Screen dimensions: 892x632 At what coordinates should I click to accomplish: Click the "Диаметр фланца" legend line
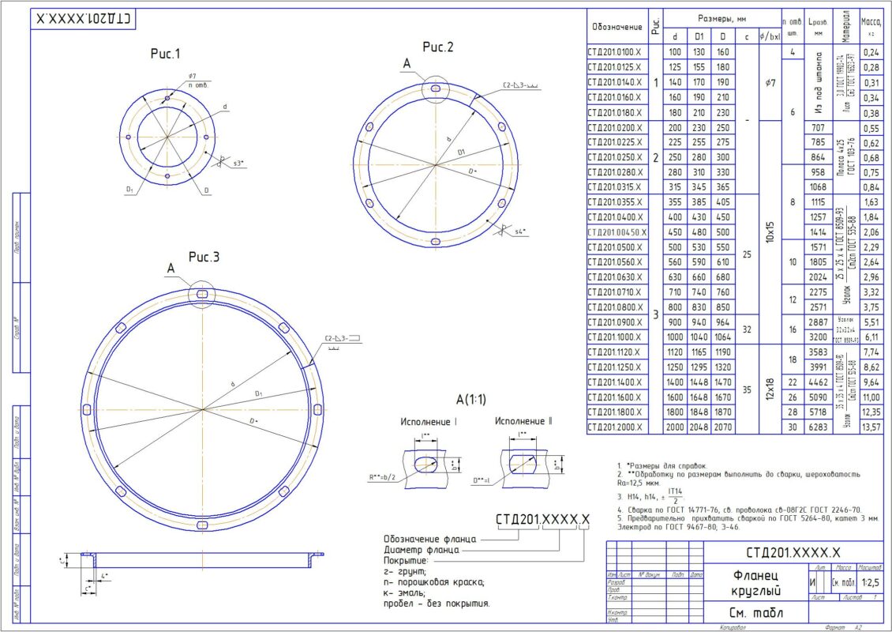tap(422, 550)
